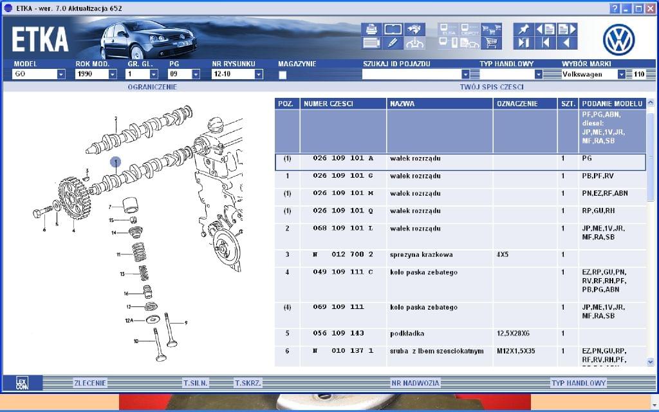Select the sruba z lbem szesciokatnym row
This screenshot has width=659, height=412.
tap(461, 357)
